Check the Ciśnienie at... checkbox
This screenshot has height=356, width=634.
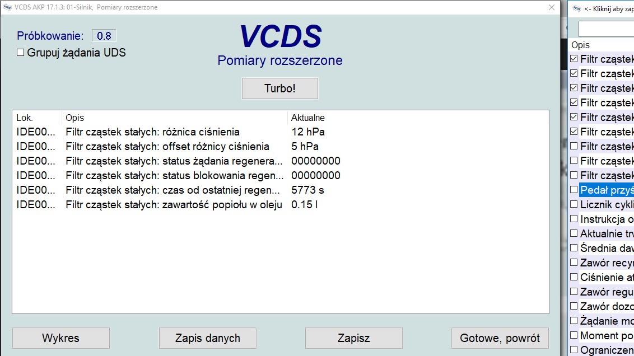pos(574,277)
